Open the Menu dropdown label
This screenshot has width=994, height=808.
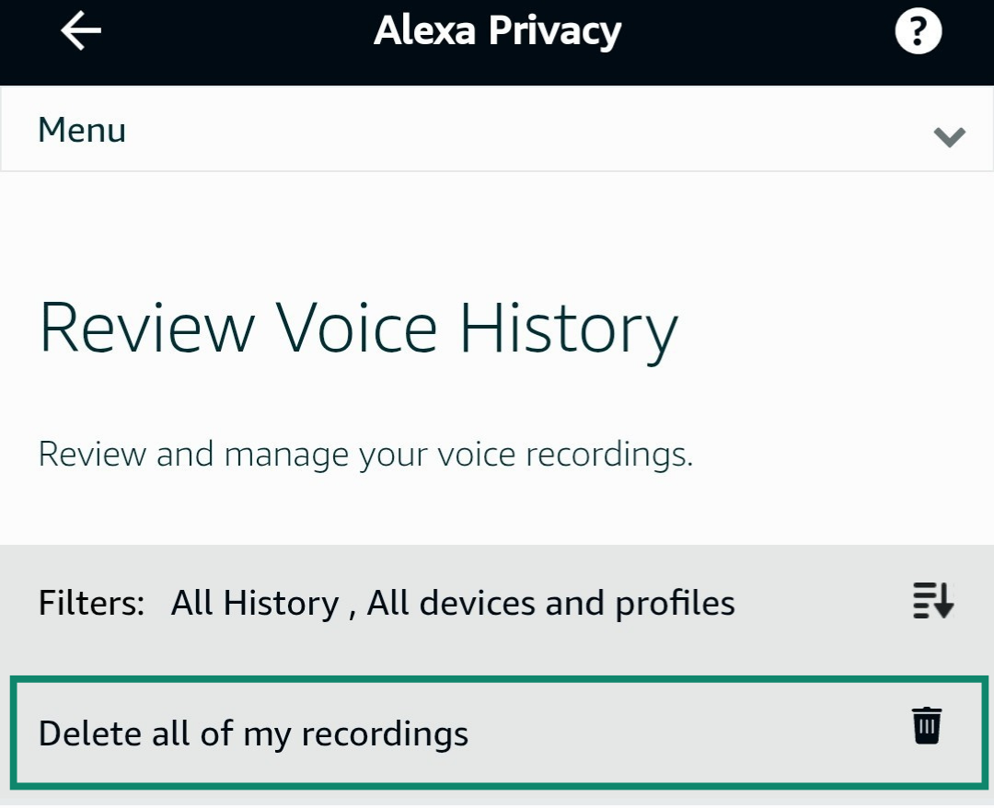(82, 130)
